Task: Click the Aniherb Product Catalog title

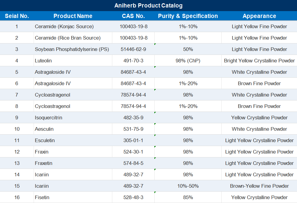Action: tap(148, 5)
